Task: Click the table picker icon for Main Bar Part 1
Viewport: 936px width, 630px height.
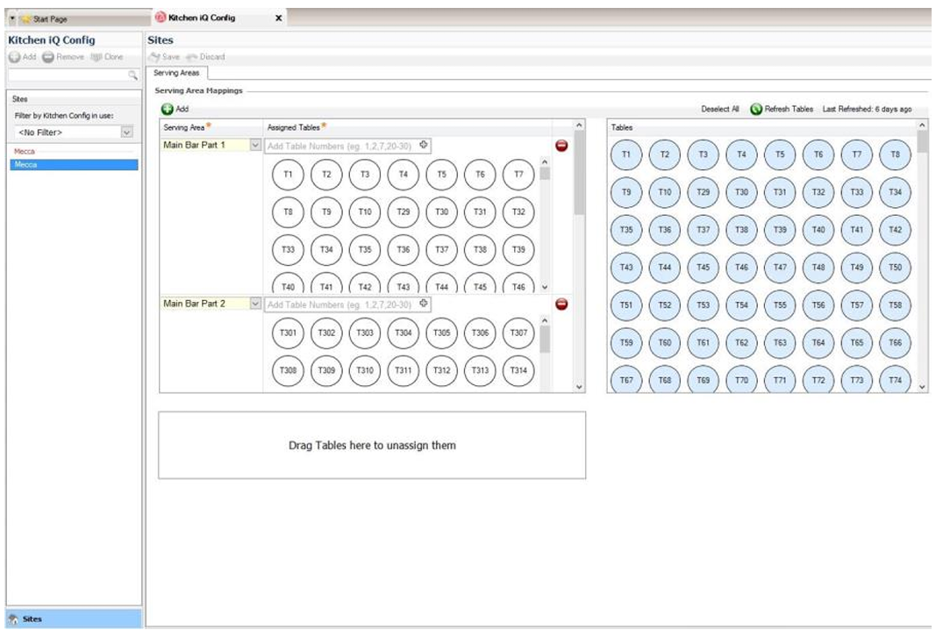Action: point(424,145)
